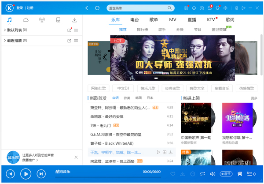Expand the 默认列表 playlist

5,30
